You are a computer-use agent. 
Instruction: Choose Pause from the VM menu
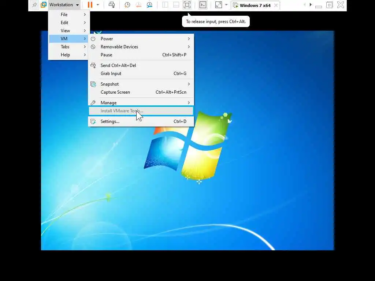point(141,55)
